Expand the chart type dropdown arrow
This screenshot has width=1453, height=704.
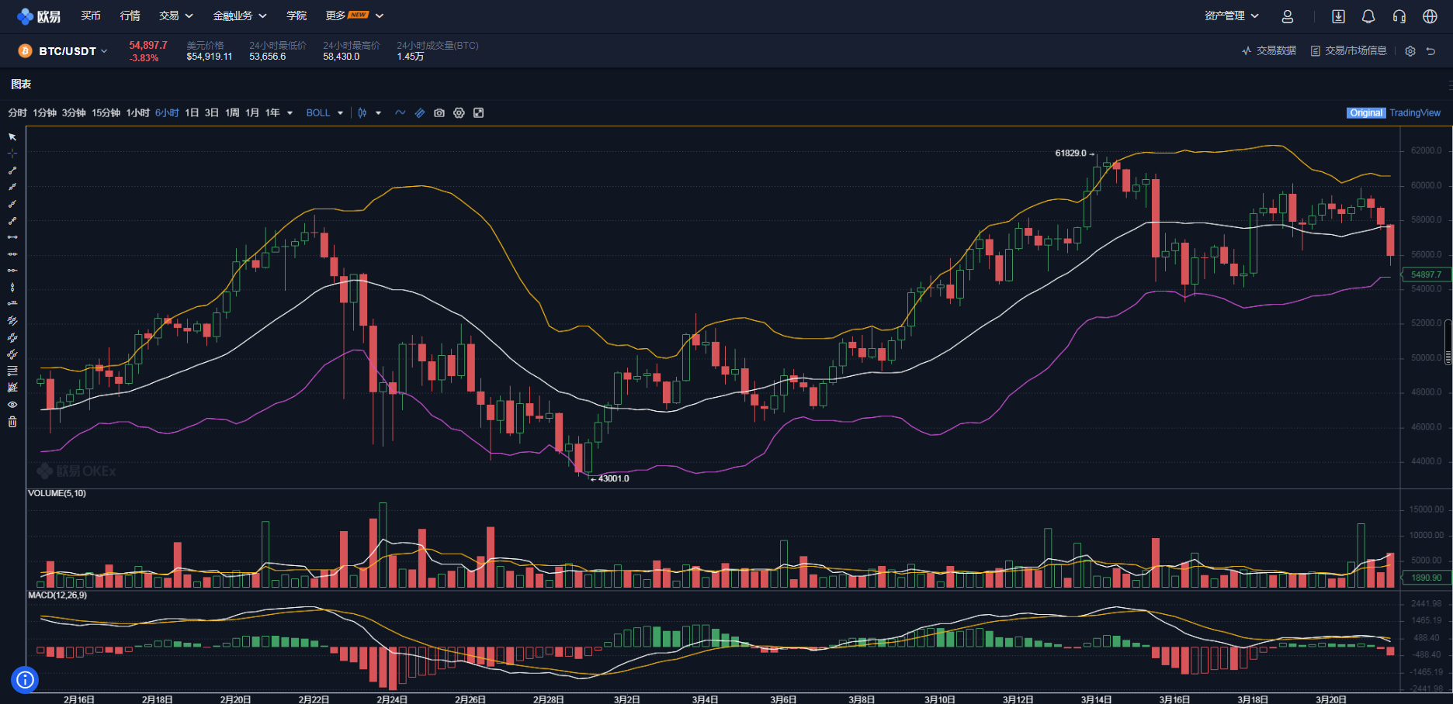[379, 113]
